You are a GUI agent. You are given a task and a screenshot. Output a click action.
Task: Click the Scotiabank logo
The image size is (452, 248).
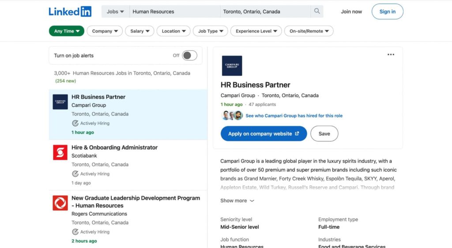(x=60, y=152)
